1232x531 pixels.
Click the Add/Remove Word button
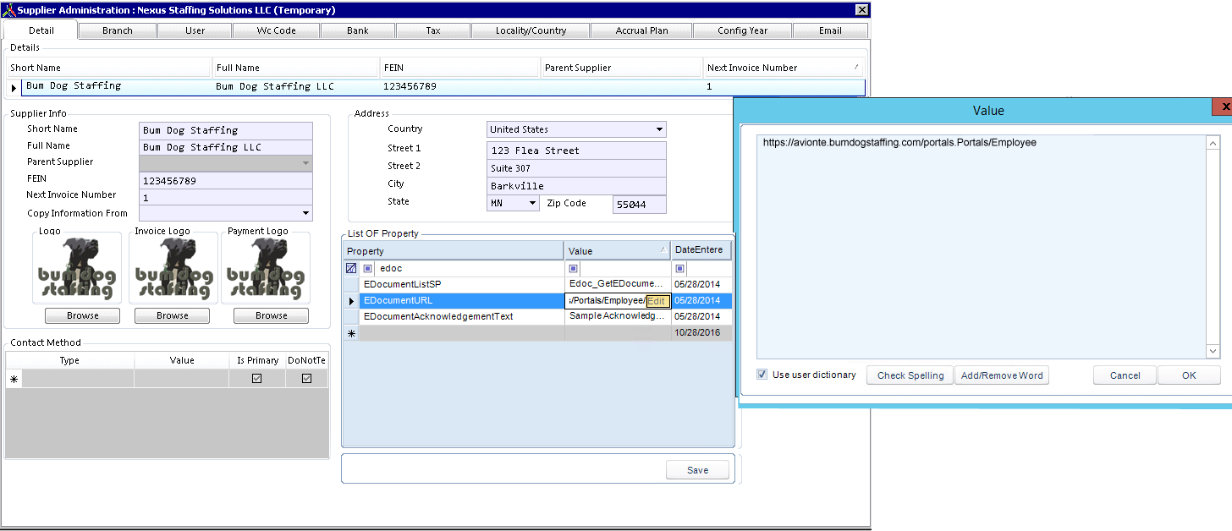[x=1002, y=375]
